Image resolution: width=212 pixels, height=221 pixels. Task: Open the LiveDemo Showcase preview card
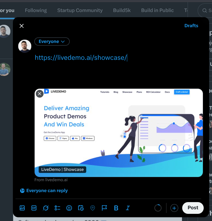click(x=119, y=133)
